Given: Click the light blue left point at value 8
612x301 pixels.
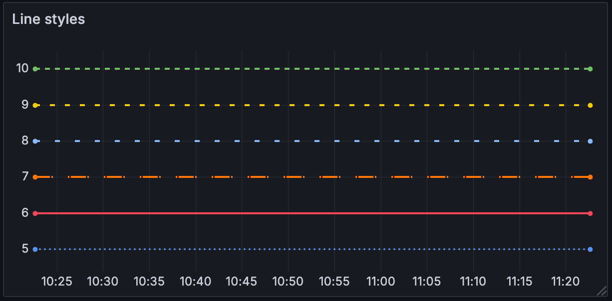Looking at the screenshot, I should pos(35,141).
